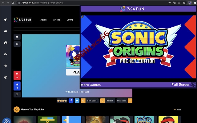
Task: Open the Driving category menu
Action: (70, 20)
